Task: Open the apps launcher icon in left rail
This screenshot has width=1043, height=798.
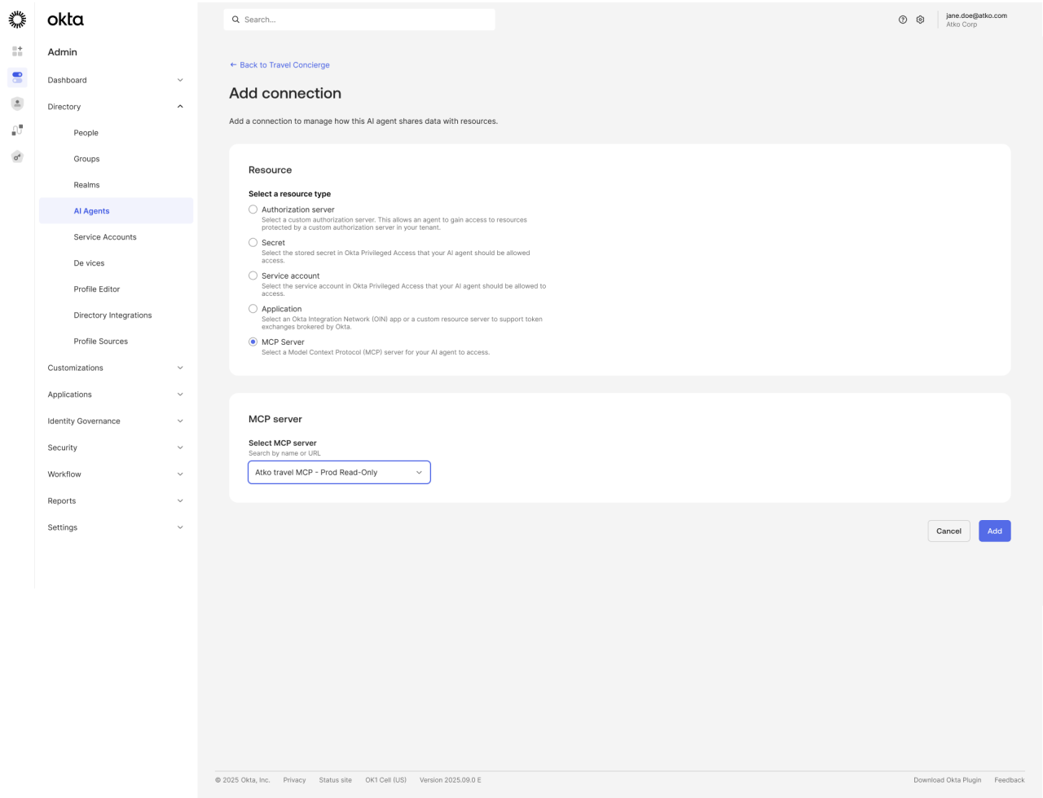Action: (x=16, y=51)
